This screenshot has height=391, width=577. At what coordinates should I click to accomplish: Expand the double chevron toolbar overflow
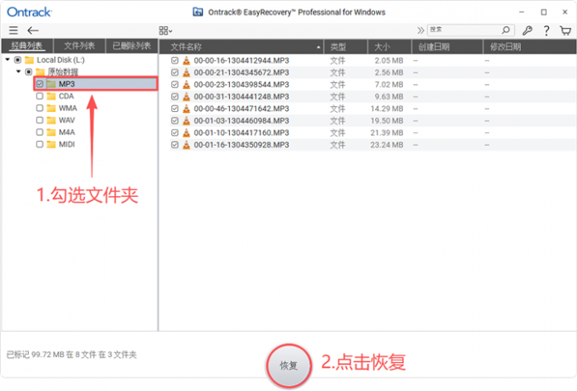point(420,31)
